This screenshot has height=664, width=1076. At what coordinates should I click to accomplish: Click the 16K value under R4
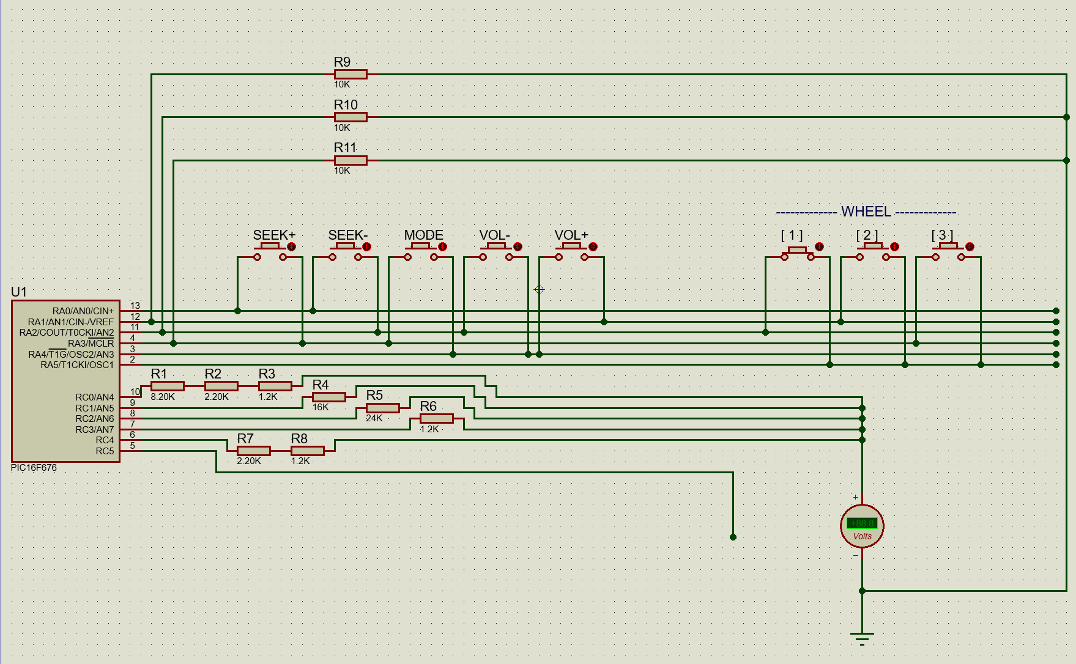coord(321,407)
